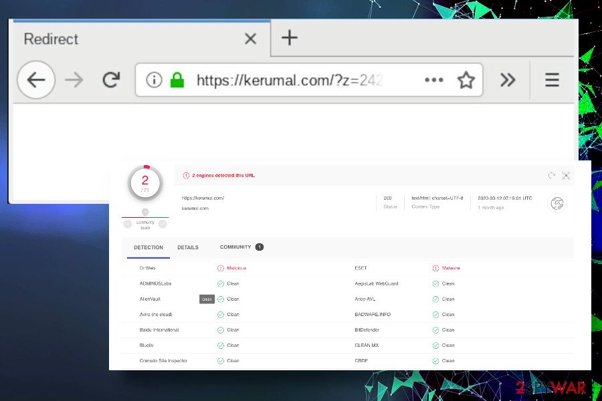Click the detection score circle showing 2
This screenshot has height=401, width=602.
[x=145, y=183]
